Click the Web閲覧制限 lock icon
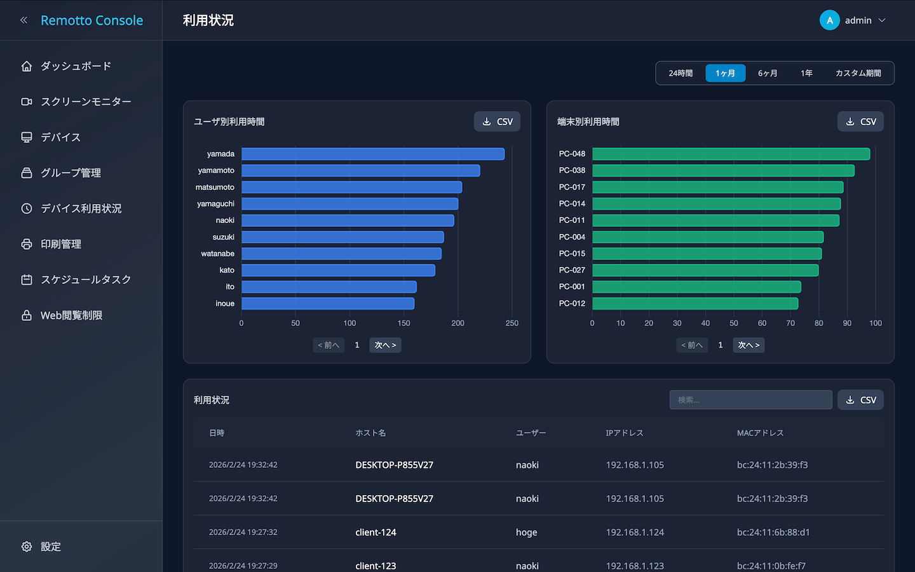The height and width of the screenshot is (572, 915). click(27, 315)
